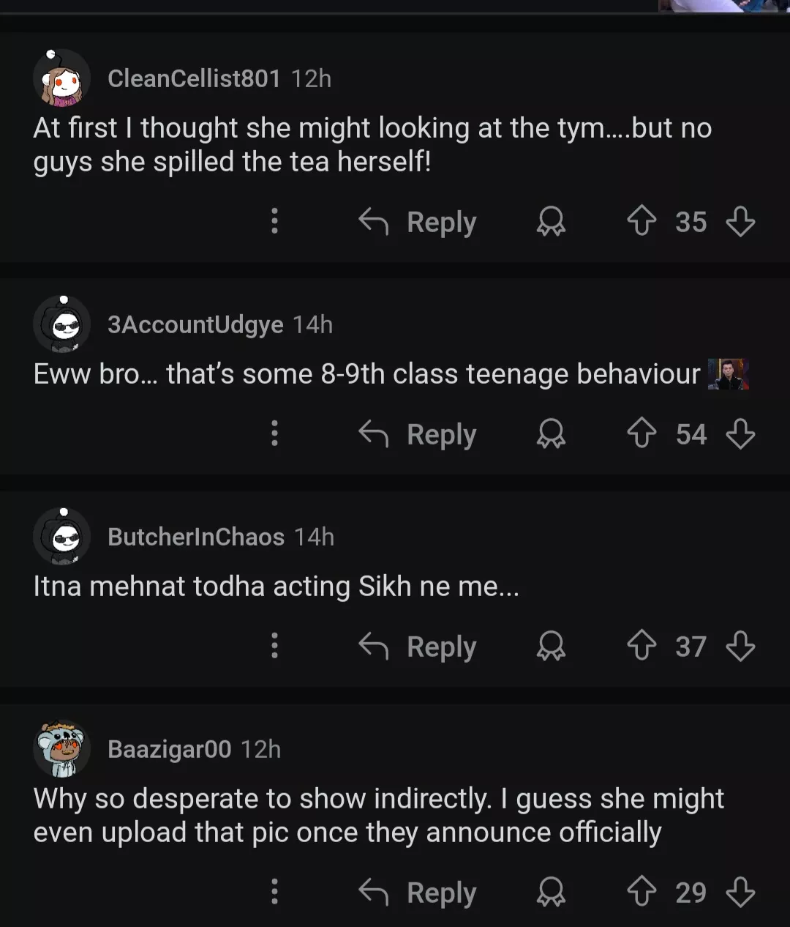Open three-dot menu on 3AccountUdgye's comment

click(274, 433)
